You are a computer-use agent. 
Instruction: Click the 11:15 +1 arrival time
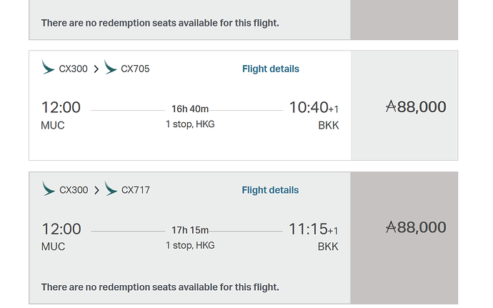tap(313, 229)
